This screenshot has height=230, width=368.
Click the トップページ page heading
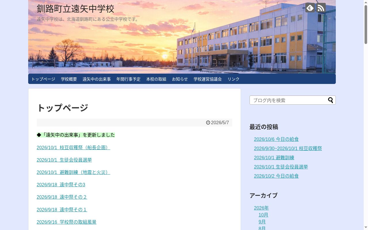pyautogui.click(x=62, y=108)
